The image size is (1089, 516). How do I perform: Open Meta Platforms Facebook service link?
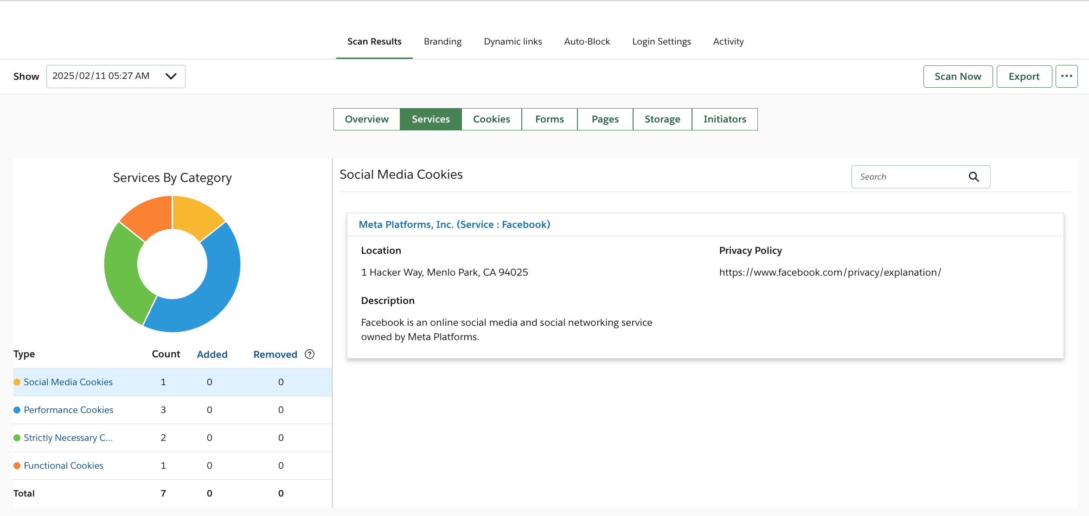click(454, 225)
